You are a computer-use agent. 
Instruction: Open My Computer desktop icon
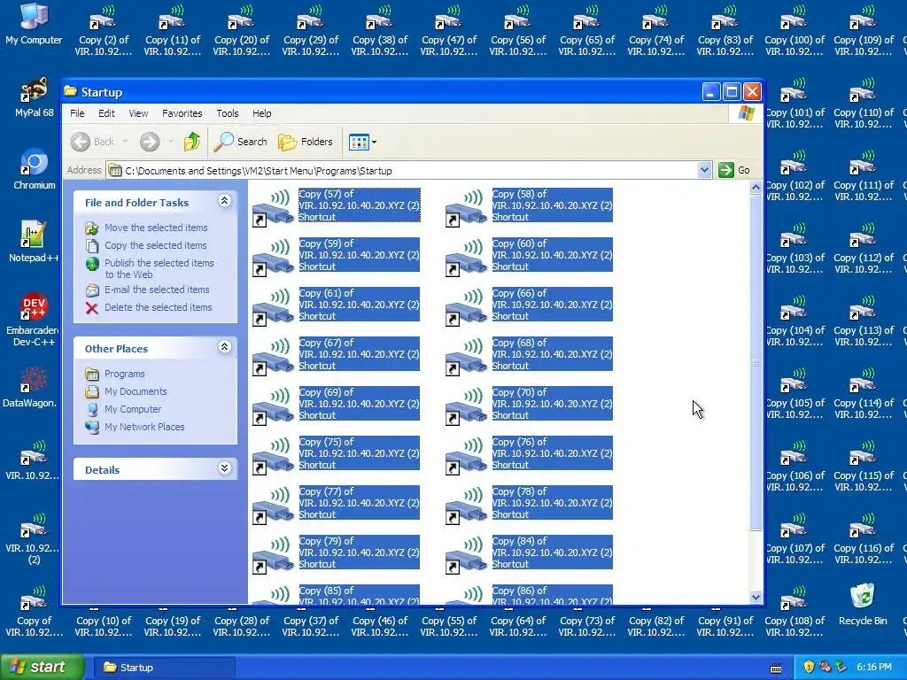tap(34, 23)
